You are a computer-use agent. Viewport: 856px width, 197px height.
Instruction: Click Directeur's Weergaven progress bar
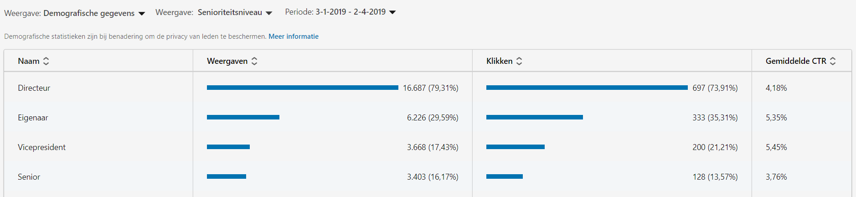click(302, 88)
